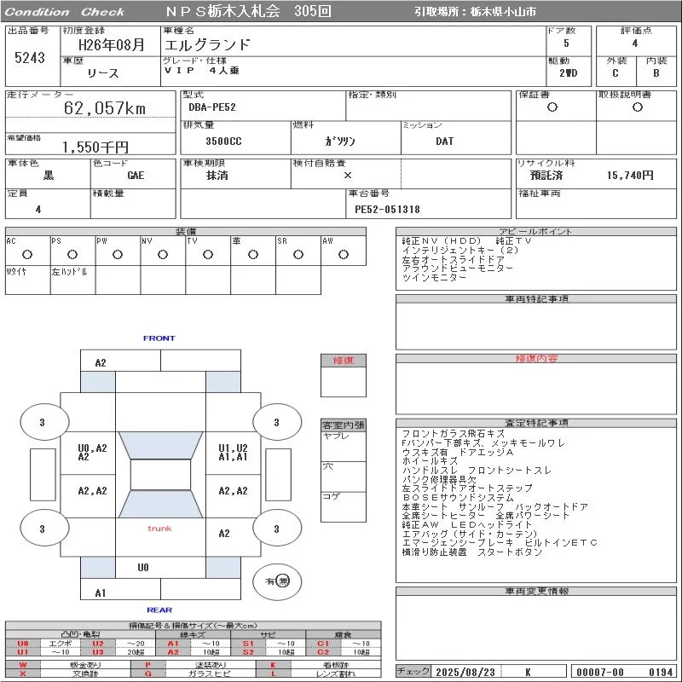
Task: Click the transmission value DAT
Action: (444, 142)
